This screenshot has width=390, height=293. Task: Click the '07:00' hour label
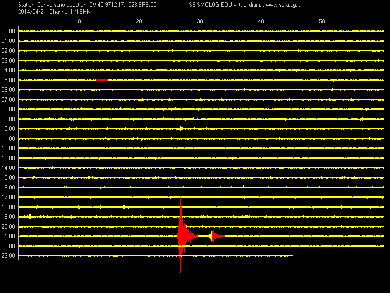click(x=8, y=100)
